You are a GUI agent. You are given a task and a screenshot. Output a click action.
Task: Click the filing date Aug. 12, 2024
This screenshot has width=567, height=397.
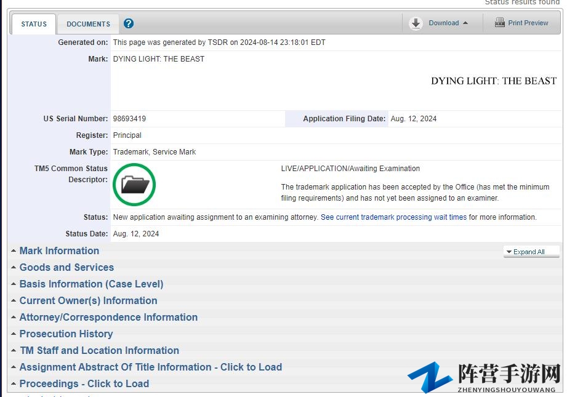click(x=413, y=119)
